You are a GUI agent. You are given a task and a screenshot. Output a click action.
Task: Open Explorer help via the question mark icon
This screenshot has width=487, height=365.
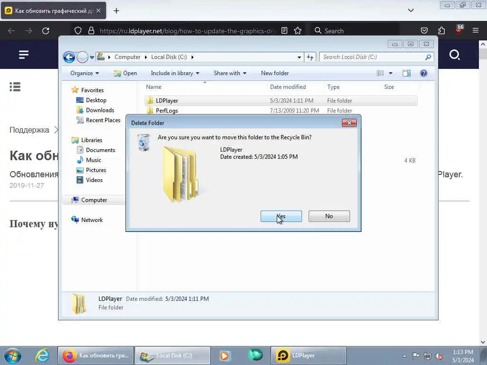(x=424, y=73)
